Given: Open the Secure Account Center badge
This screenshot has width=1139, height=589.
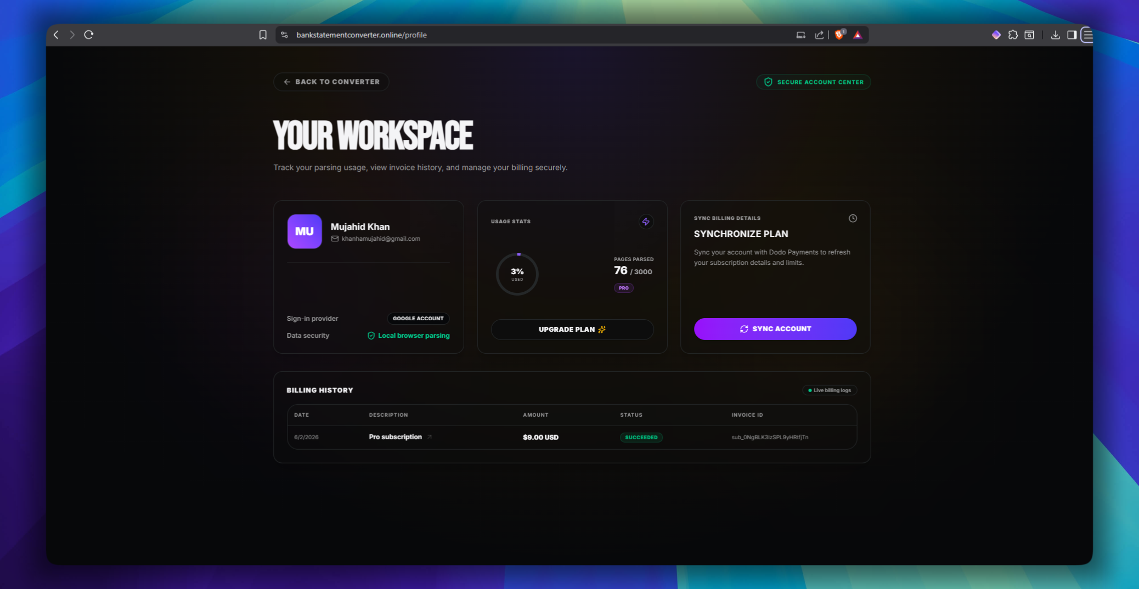Looking at the screenshot, I should point(814,82).
